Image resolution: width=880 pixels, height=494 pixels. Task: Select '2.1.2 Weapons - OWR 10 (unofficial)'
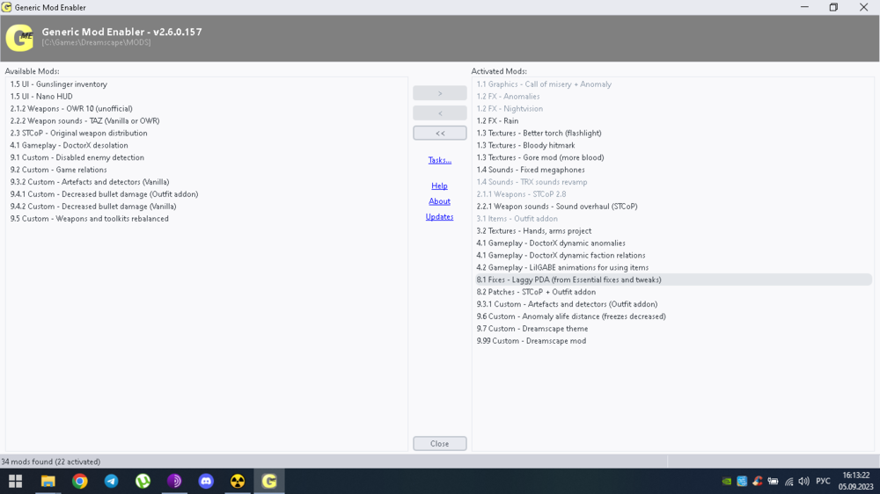pyautogui.click(x=71, y=109)
